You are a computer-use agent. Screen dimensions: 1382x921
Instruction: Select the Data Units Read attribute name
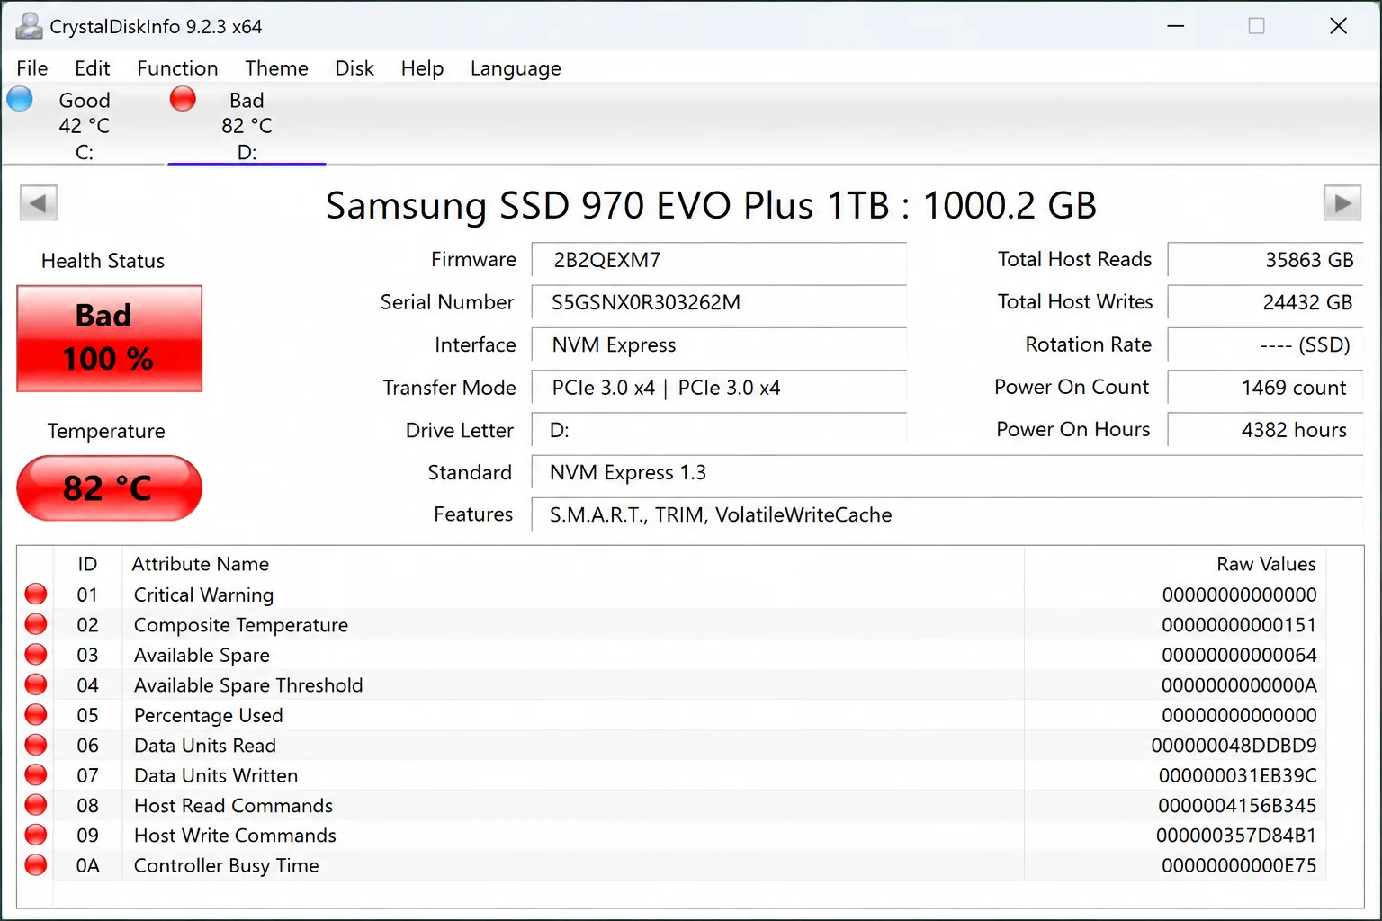click(205, 746)
